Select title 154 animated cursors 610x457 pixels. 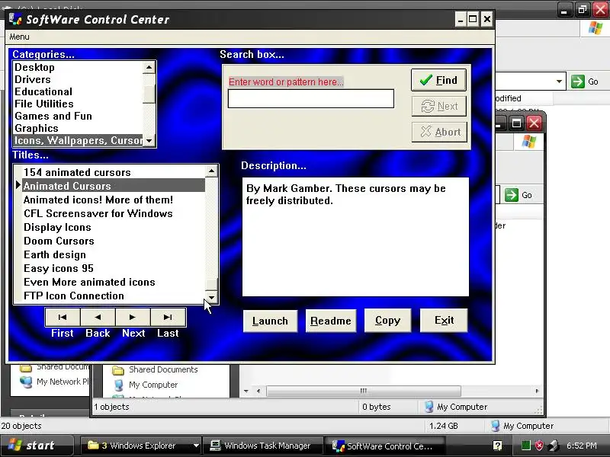tap(113, 172)
